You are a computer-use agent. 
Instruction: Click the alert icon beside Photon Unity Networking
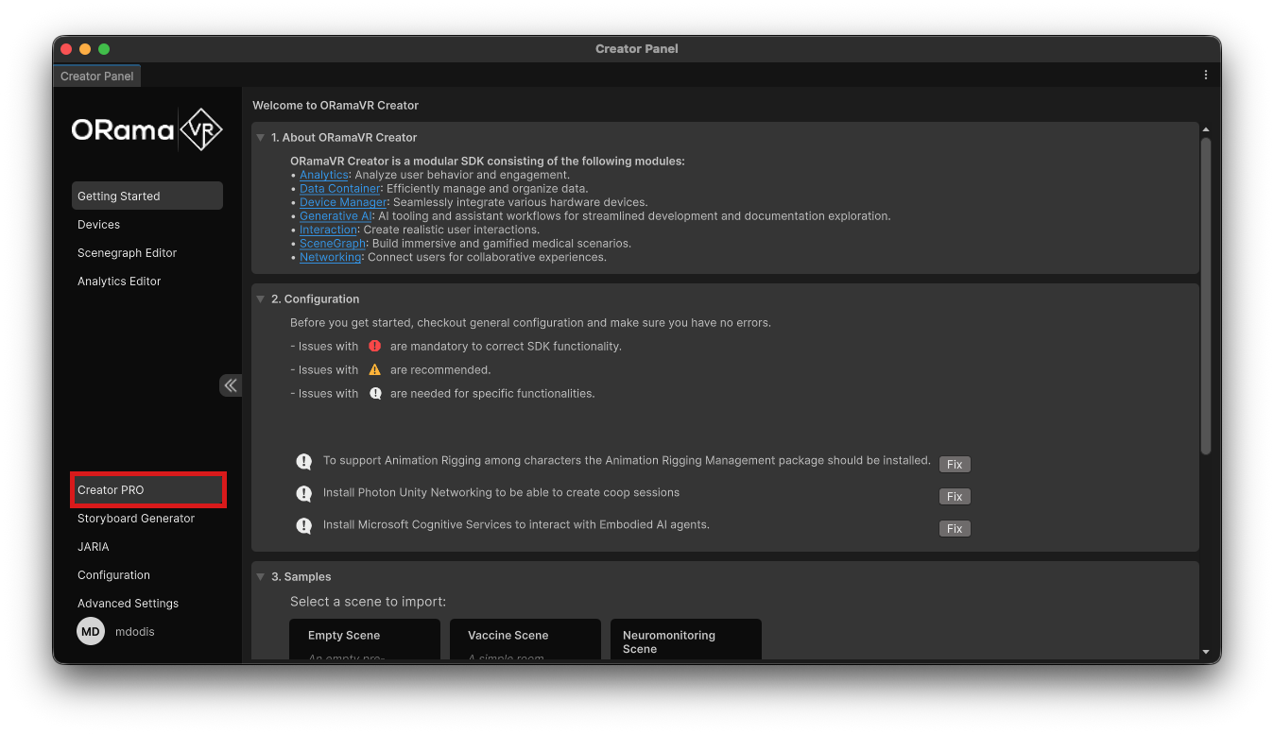(x=304, y=494)
